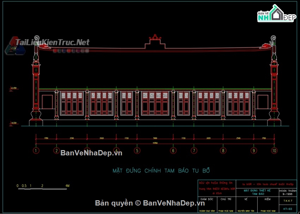Pick the +2.450 elevation marker
300x214 pixels.
[14, 88]
